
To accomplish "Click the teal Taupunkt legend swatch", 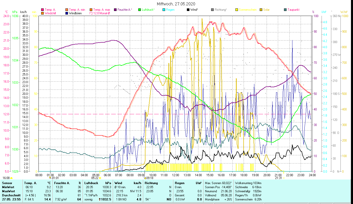I will [285, 10].
